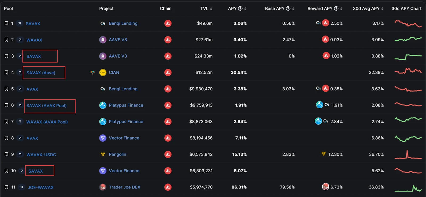Bookmark pool row 11 JOE-WAVAX
Viewport: 426px width, 197px height.
[6, 187]
